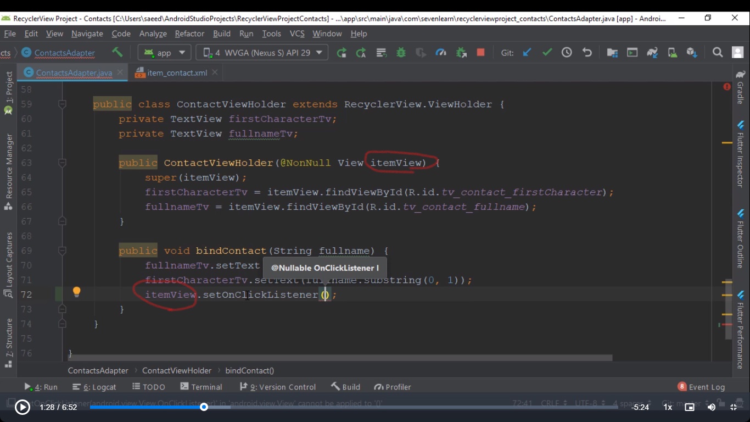Click Attach Debugger to Android Process icon

(461, 53)
